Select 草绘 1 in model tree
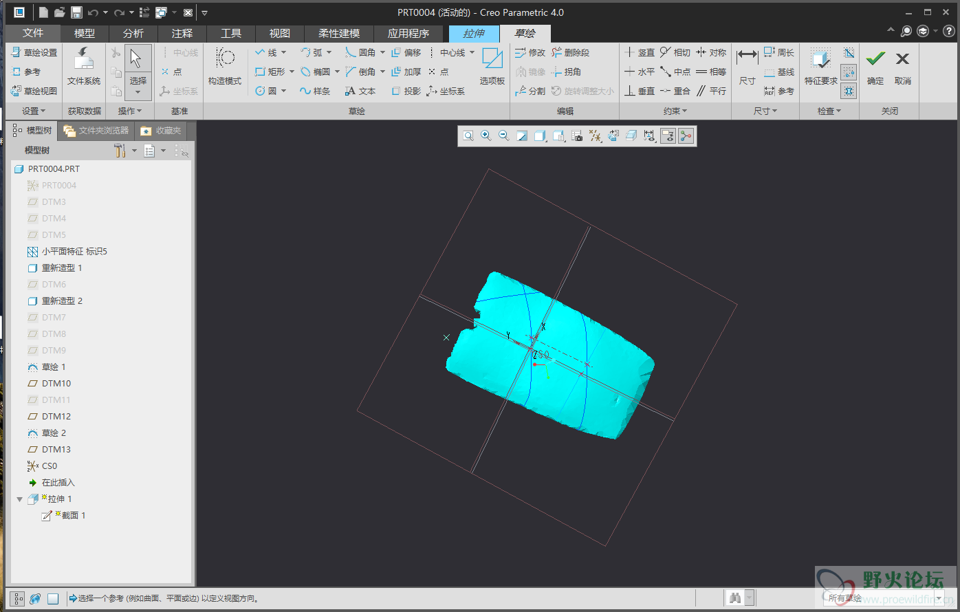The image size is (960, 612). point(54,367)
